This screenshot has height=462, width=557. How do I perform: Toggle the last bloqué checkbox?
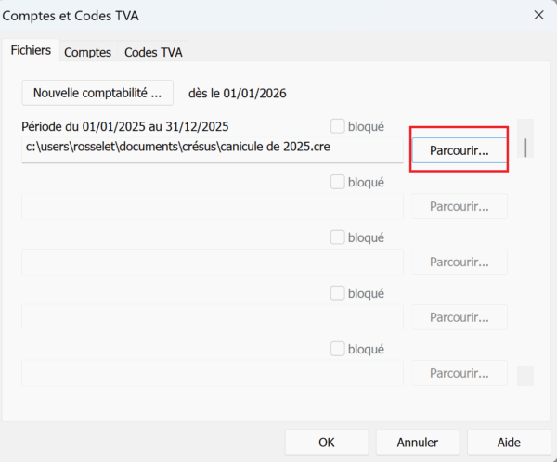click(x=338, y=349)
